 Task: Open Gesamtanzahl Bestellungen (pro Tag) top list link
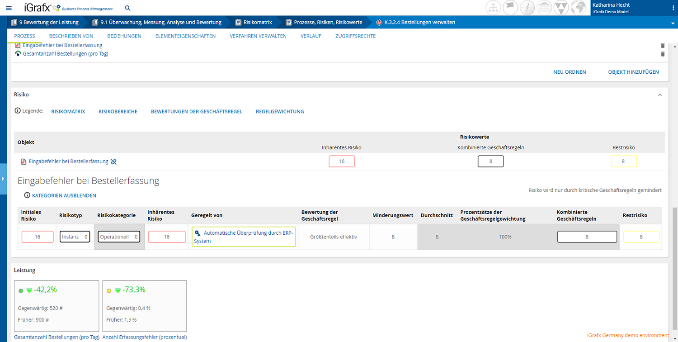click(x=66, y=54)
